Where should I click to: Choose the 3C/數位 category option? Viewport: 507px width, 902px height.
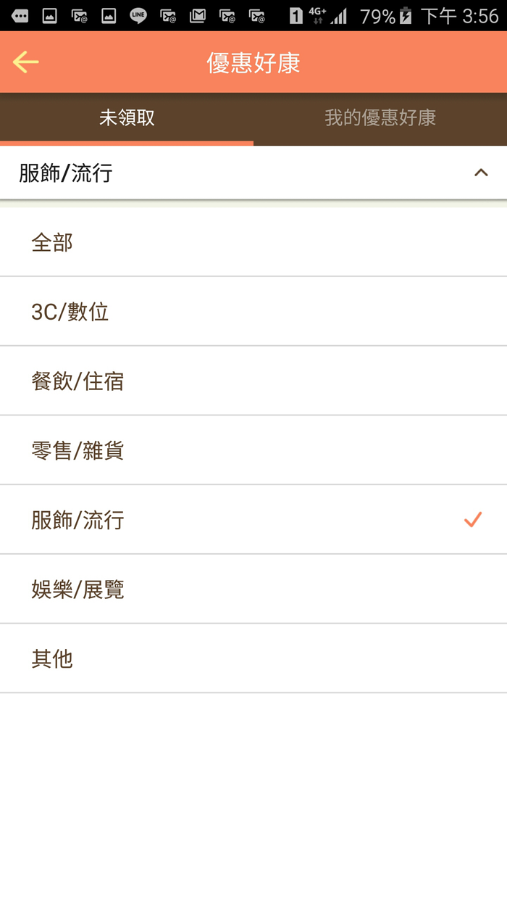253,311
